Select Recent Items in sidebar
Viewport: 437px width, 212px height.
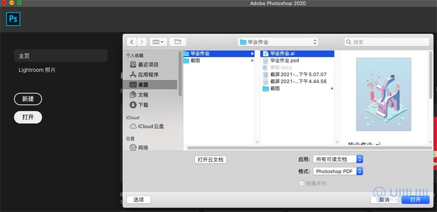coord(148,64)
